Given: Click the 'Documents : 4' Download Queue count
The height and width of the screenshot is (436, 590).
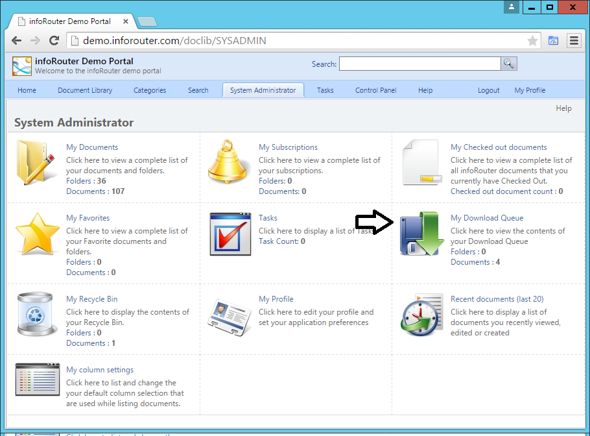Looking at the screenshot, I should point(475,262).
